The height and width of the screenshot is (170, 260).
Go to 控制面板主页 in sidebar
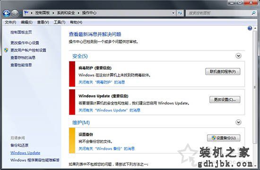(x=21, y=32)
